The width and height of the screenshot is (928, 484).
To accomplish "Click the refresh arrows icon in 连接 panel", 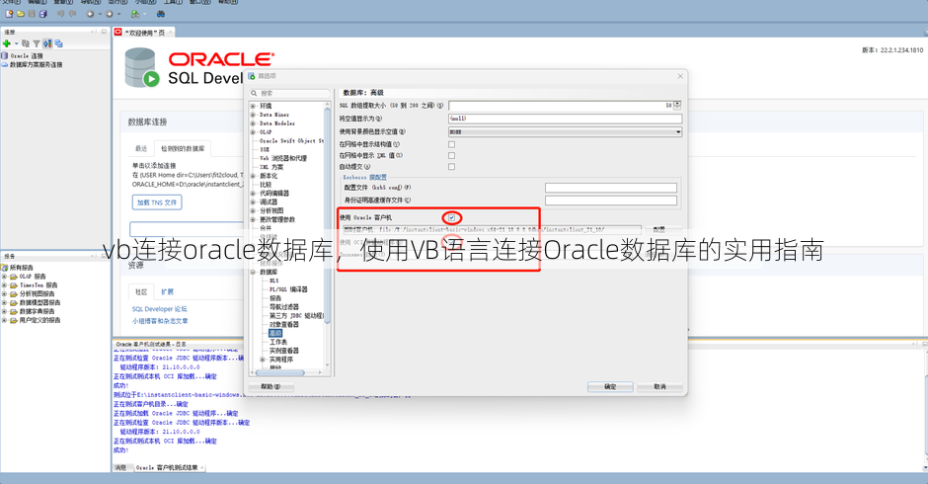I will tap(47, 43).
